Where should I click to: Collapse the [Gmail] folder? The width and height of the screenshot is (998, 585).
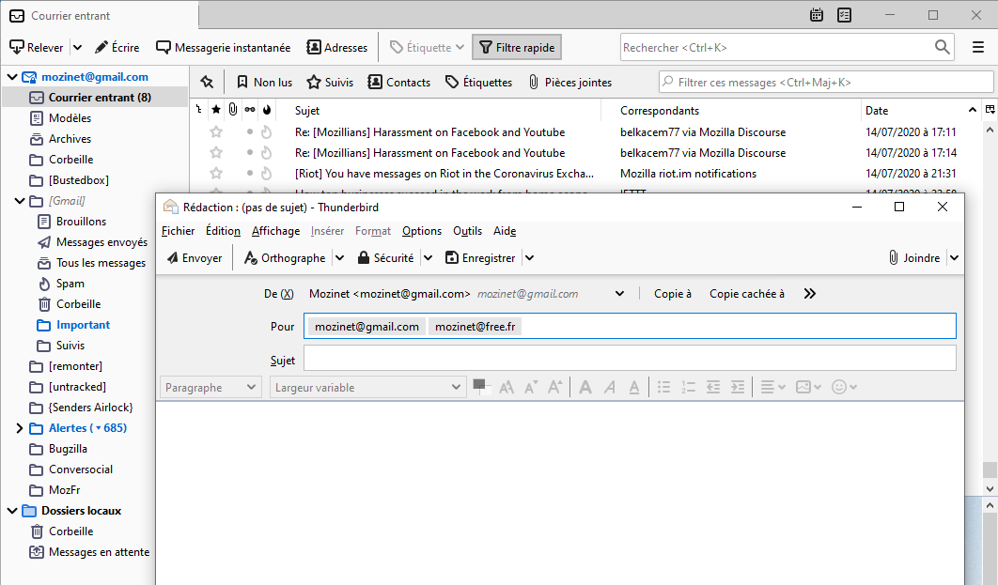point(20,201)
